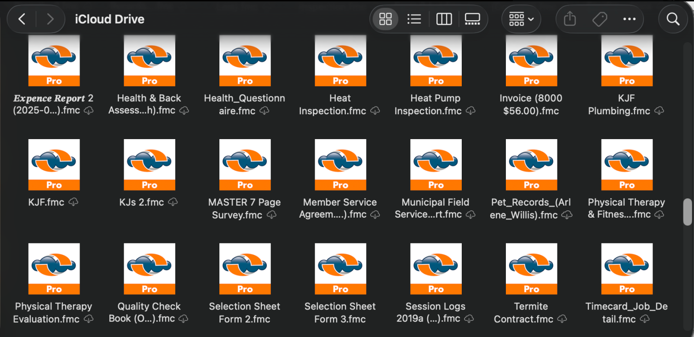
Task: Switch to column view
Action: pos(444,19)
